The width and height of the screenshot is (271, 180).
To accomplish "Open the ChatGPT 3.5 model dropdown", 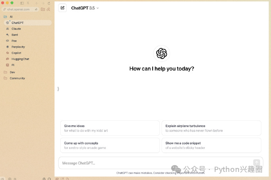I will point(85,8).
